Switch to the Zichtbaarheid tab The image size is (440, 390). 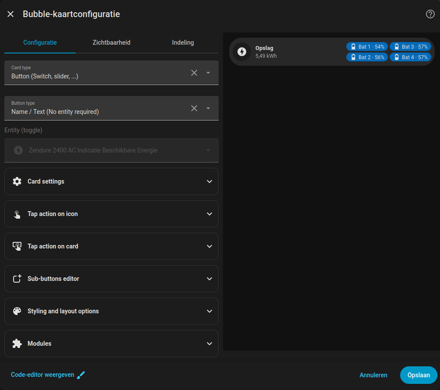pos(112,42)
